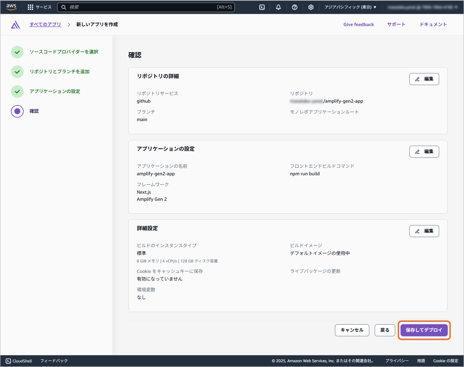Click the AWS logo
Screen dimensions: 464x367
pyautogui.click(x=11, y=7)
